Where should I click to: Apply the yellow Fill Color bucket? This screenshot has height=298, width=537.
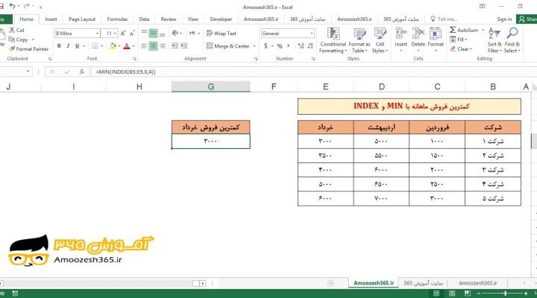[113, 46]
